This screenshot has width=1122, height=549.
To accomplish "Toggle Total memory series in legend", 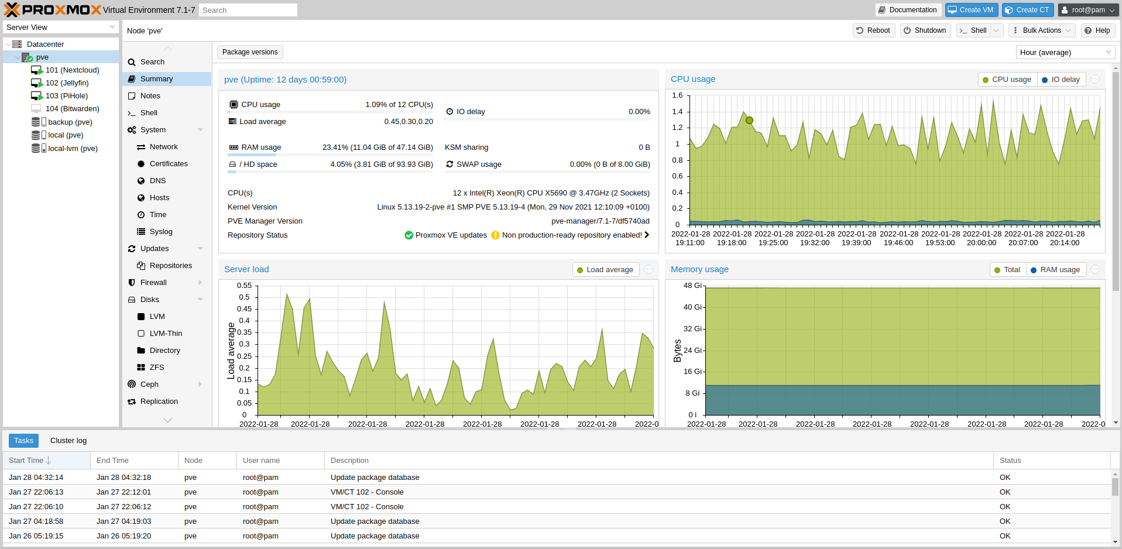I will pos(1008,270).
